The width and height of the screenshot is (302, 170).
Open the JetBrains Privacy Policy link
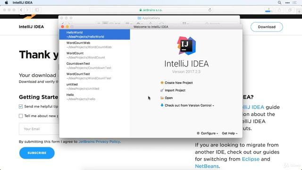point(99,142)
